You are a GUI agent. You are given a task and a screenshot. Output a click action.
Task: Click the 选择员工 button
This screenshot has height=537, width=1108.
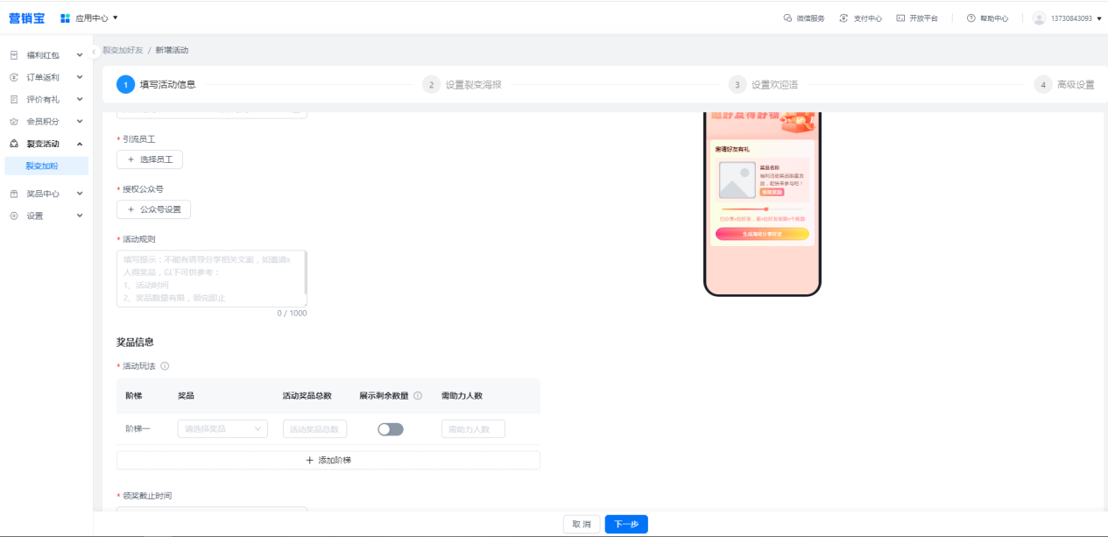coord(150,159)
